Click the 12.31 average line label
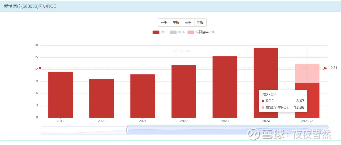 click(x=333, y=68)
